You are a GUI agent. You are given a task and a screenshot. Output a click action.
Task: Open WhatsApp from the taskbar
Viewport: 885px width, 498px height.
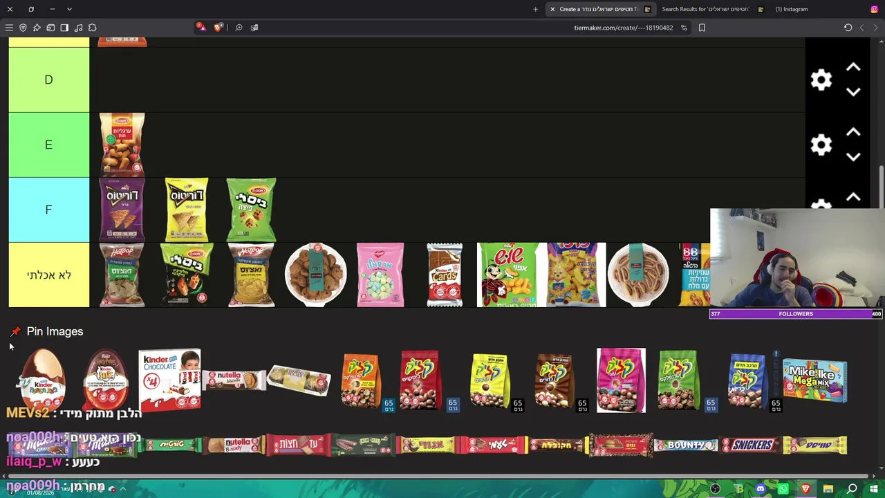click(x=783, y=489)
